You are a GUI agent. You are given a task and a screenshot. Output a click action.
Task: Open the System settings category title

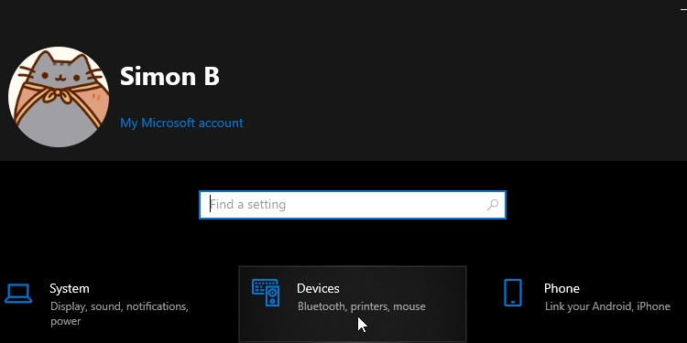[x=70, y=288]
